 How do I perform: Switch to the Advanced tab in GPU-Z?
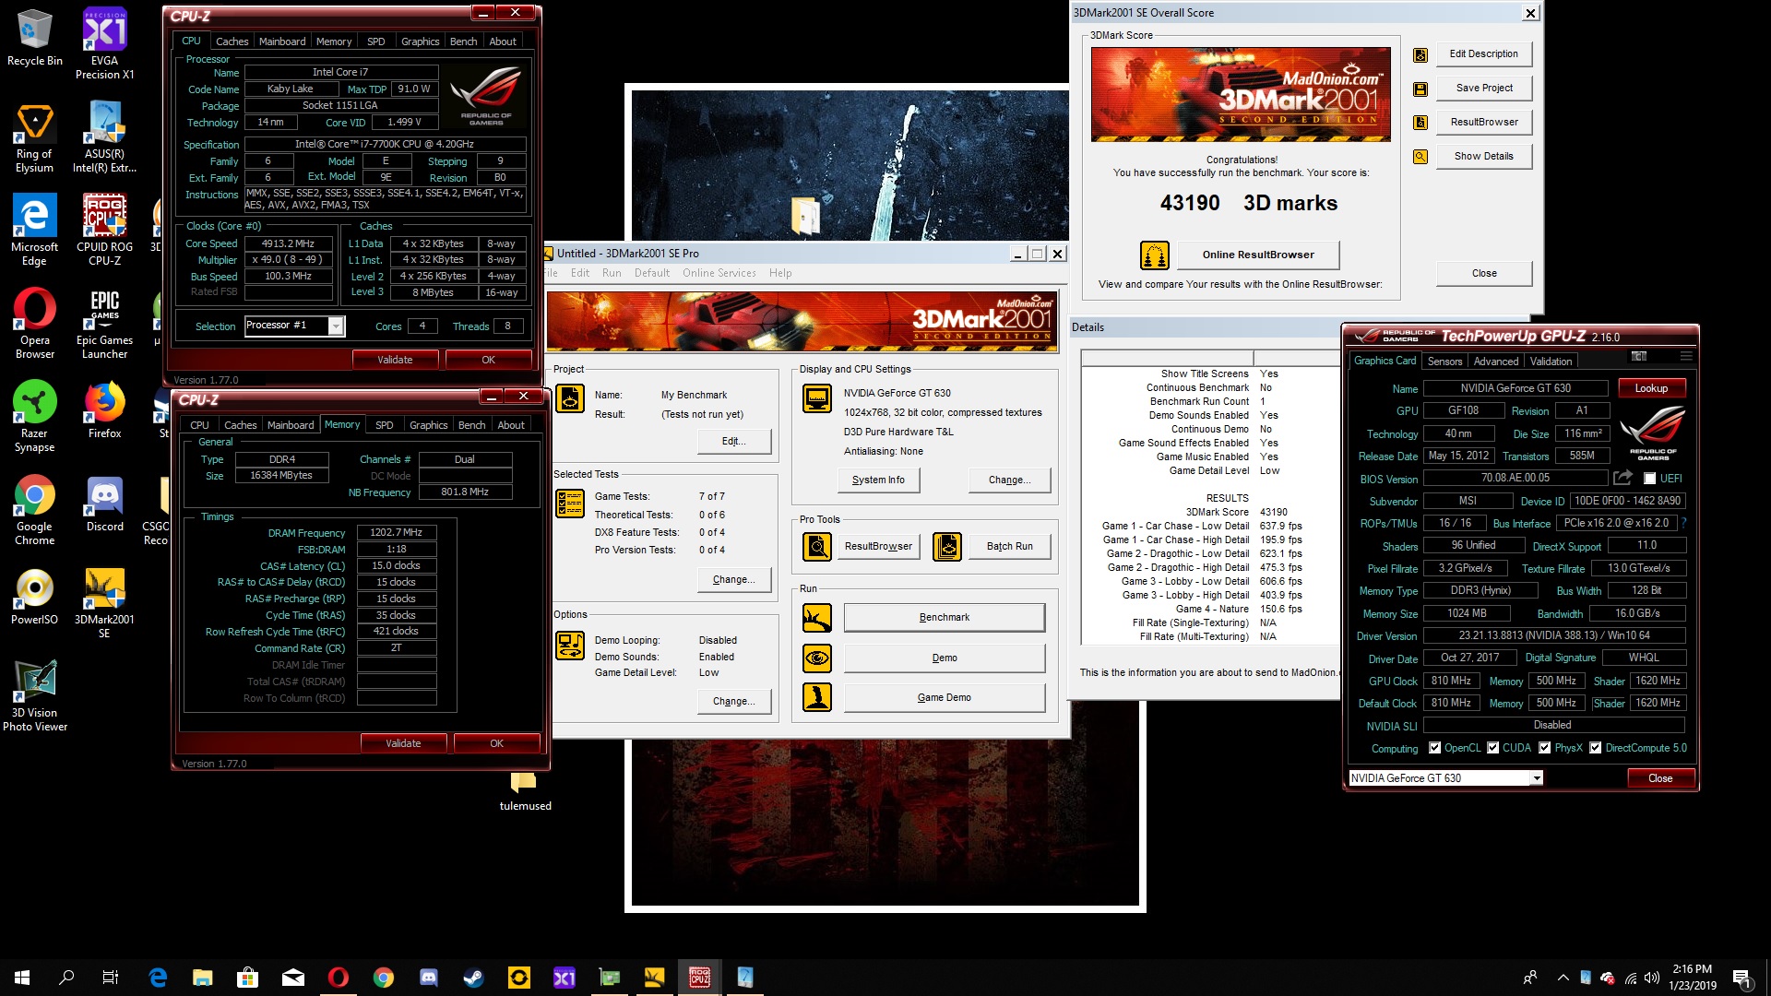[1495, 362]
